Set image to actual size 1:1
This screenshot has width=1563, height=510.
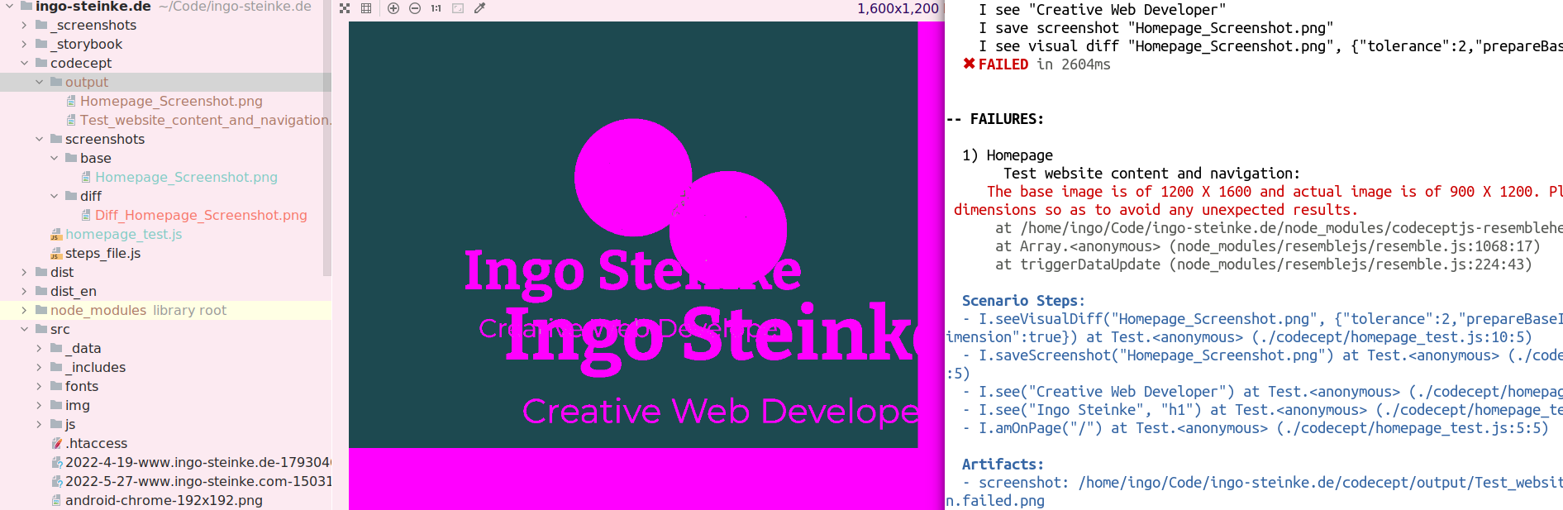pyautogui.click(x=436, y=8)
